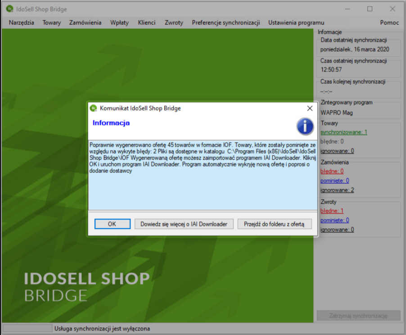Open the Pomoc menu
The height and width of the screenshot is (335, 406).
tap(389, 23)
